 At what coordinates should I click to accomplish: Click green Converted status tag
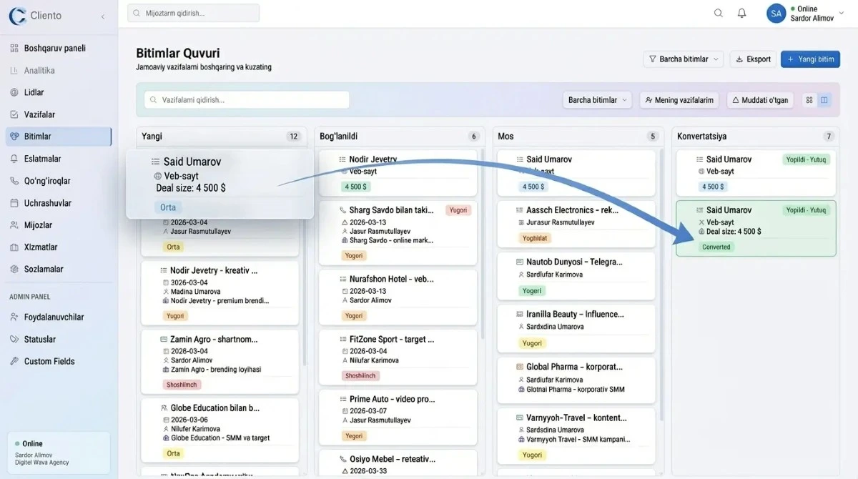point(716,247)
